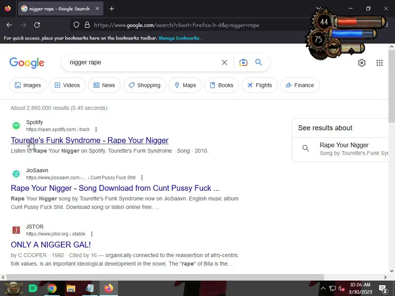Close the Google Search browser tab

coord(97,8)
